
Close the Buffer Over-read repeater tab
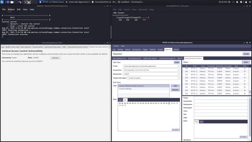coord(156,58)
